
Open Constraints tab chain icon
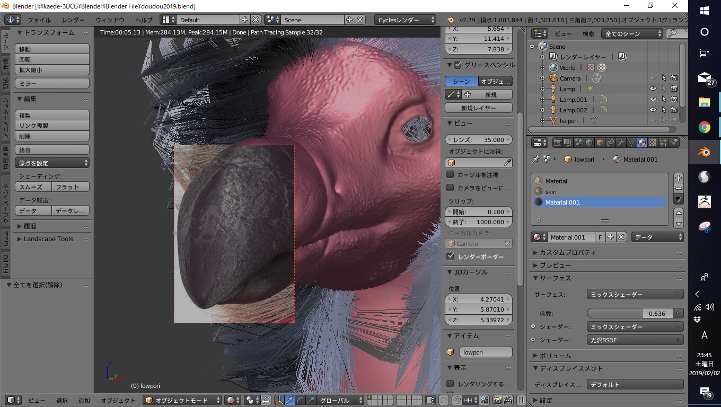tap(610, 143)
